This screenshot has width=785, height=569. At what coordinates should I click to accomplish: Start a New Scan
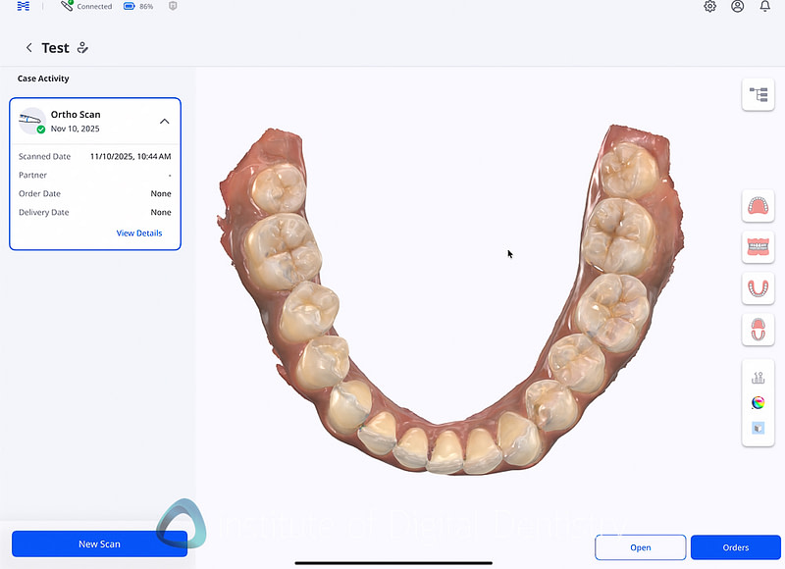pyautogui.click(x=98, y=543)
